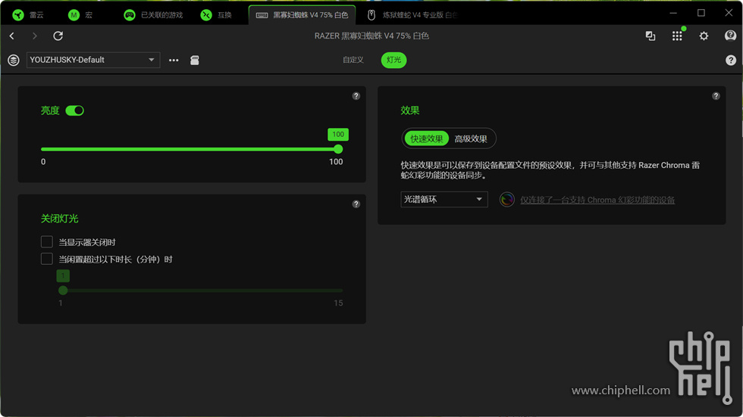Select the 快速效果 mode
The width and height of the screenshot is (743, 417).
(x=426, y=139)
